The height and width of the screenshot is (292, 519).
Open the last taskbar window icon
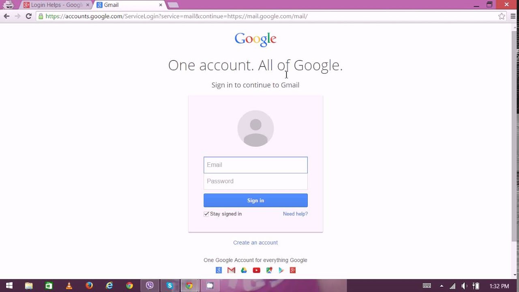210,286
